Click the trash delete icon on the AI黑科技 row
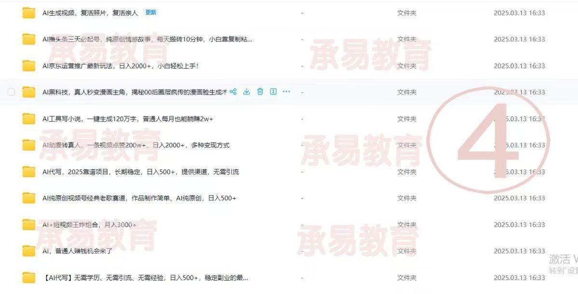Screen dimensions: 578x294 coord(260,91)
